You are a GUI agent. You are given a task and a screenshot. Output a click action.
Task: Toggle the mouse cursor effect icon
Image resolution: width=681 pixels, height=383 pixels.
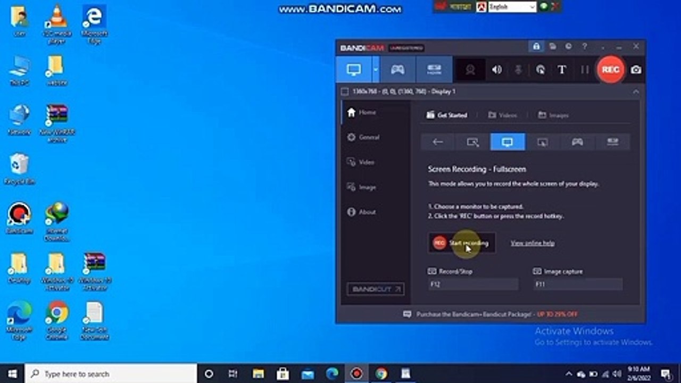pos(540,70)
